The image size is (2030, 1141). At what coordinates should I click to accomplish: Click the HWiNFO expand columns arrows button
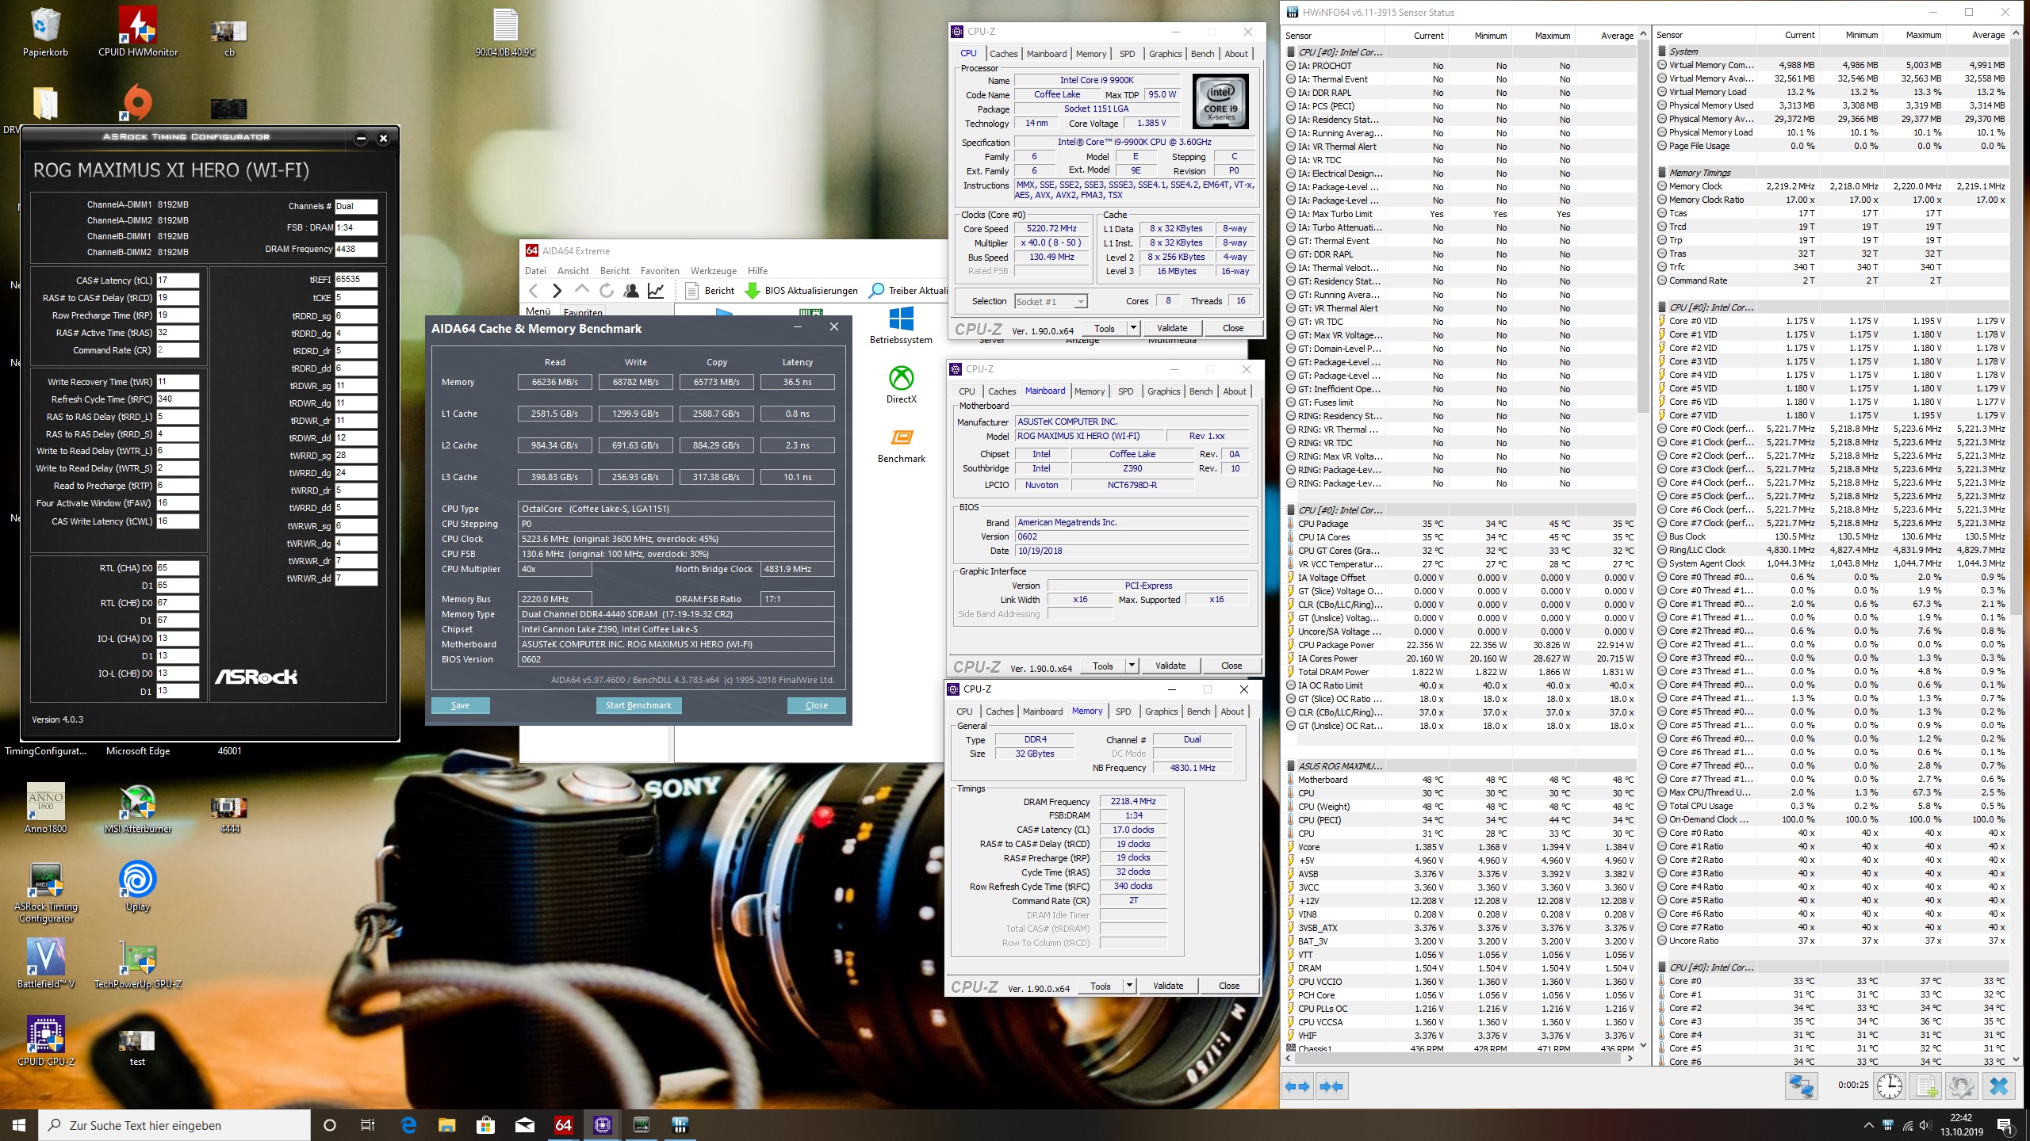pyautogui.click(x=1298, y=1086)
